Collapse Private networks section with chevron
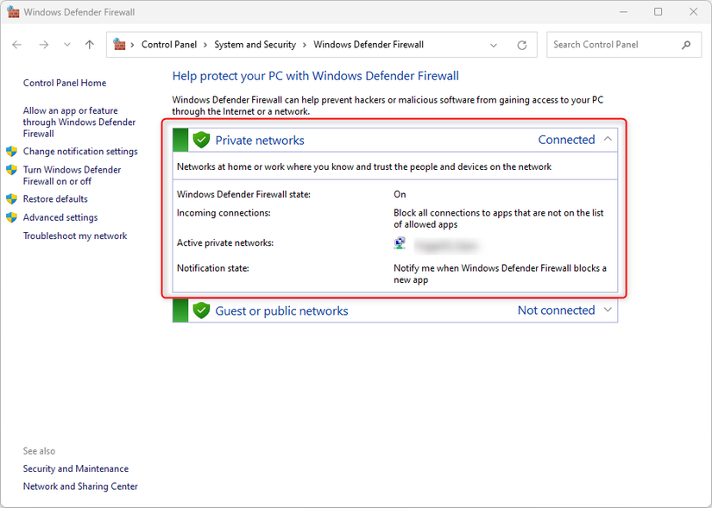712x508 pixels. (x=608, y=139)
